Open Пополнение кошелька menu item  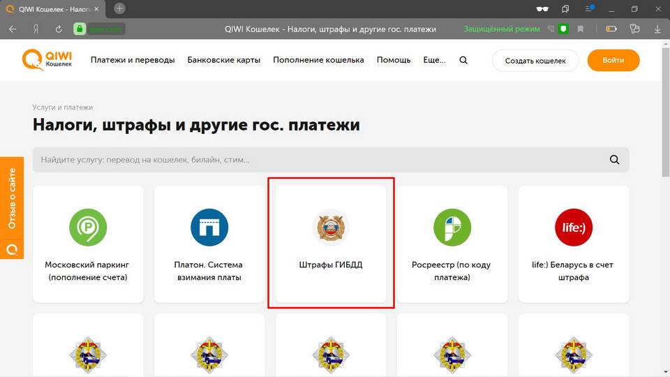point(318,60)
